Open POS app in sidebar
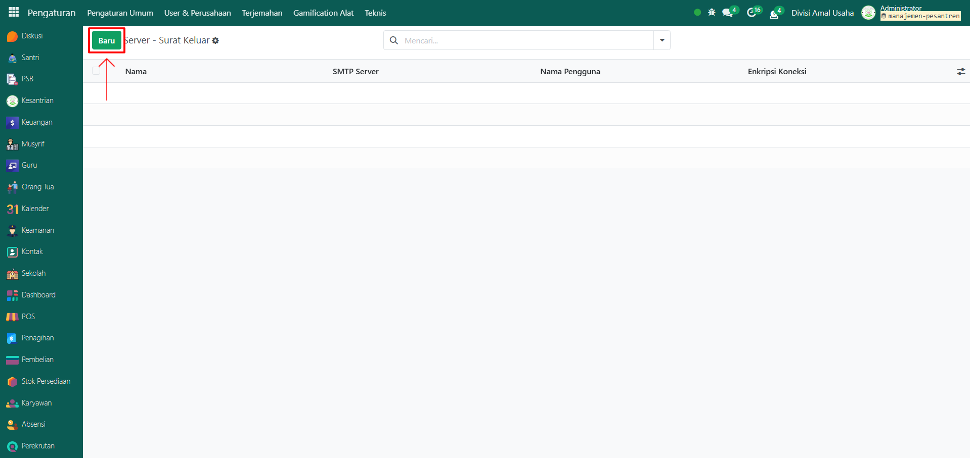970x458 pixels. point(28,317)
